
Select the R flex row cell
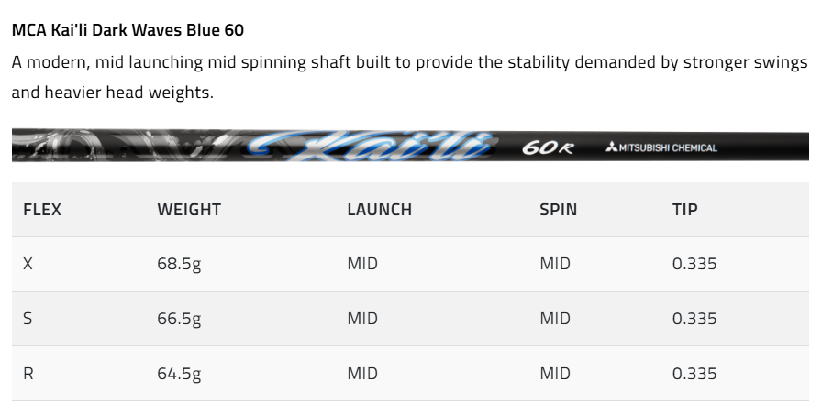28,374
